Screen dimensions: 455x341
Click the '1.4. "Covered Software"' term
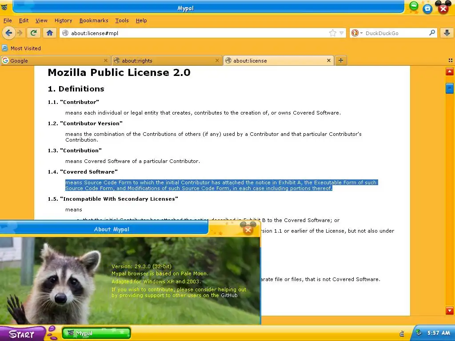point(83,172)
